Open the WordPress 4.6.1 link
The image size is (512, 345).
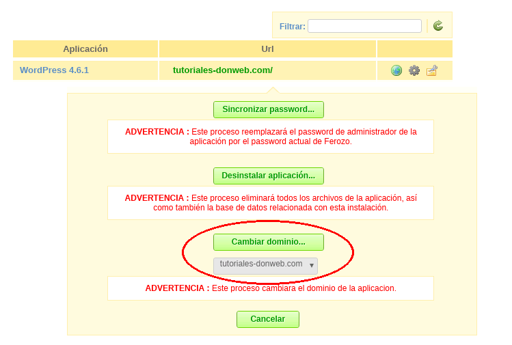54,70
